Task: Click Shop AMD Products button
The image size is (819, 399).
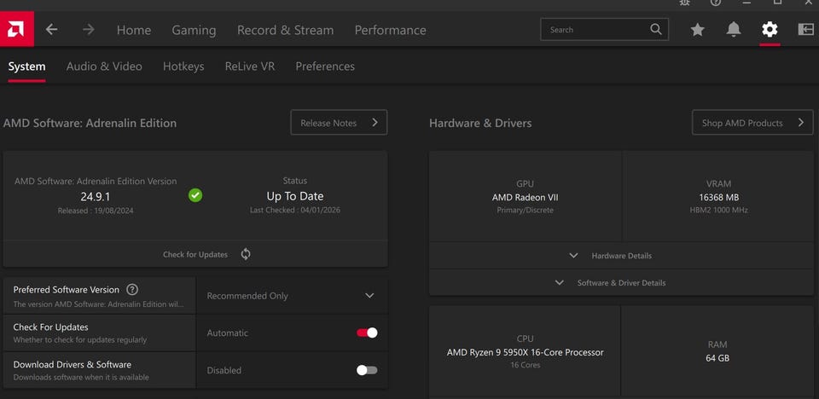Action: point(752,123)
